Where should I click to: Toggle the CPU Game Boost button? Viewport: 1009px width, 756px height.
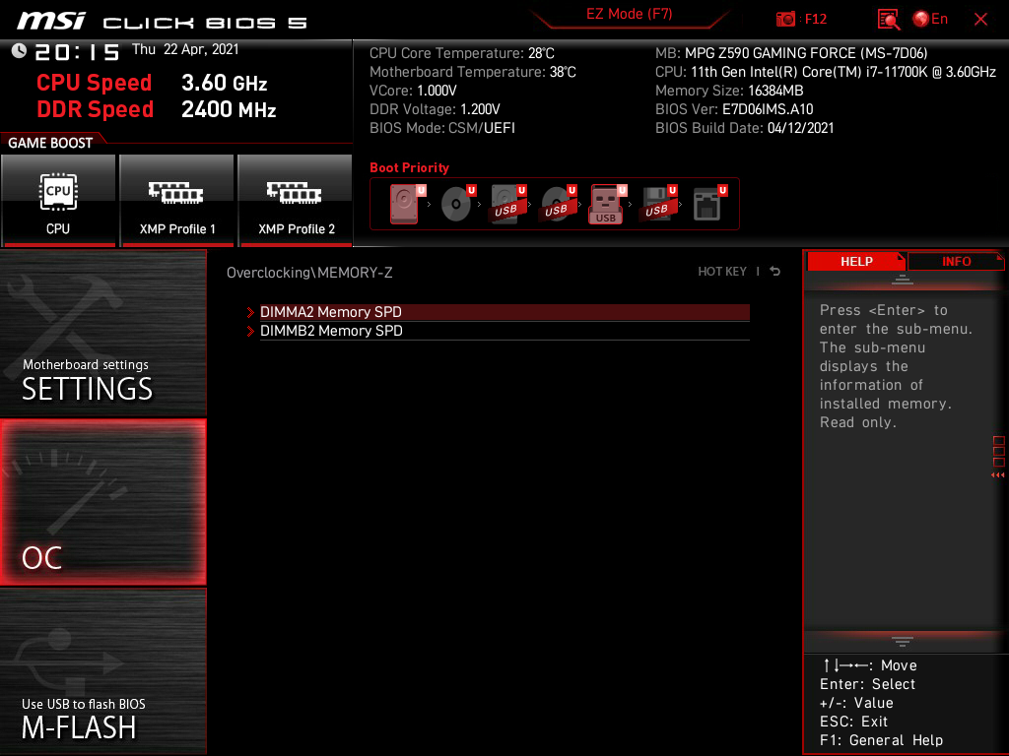click(x=58, y=200)
